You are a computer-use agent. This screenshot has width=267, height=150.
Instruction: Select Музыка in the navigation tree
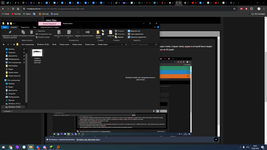click(11, 100)
